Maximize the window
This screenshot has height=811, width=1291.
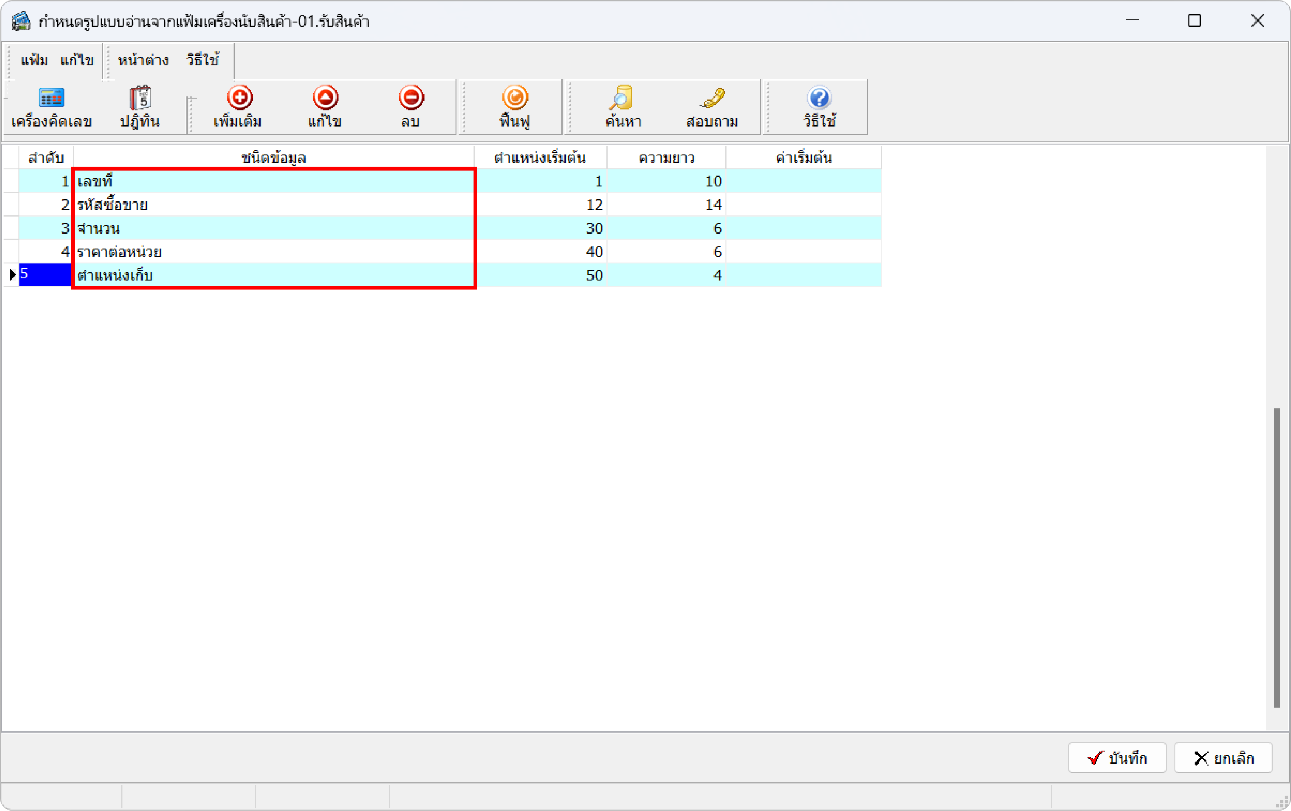[1195, 21]
